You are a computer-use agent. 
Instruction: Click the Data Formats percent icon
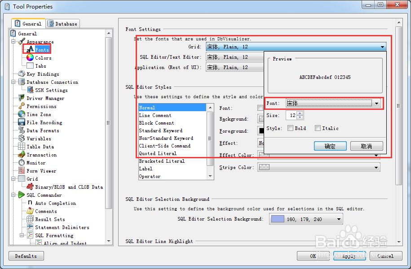[22, 130]
